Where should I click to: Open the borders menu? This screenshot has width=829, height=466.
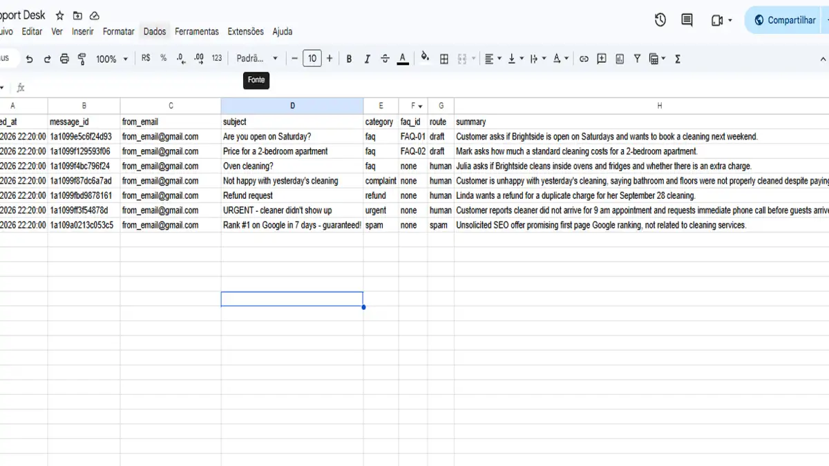(x=444, y=59)
